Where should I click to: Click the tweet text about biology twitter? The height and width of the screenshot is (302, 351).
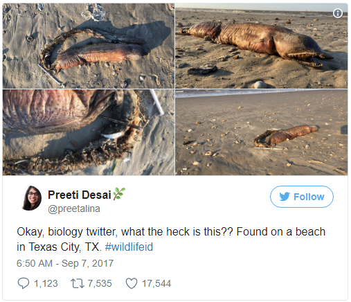pos(171,239)
